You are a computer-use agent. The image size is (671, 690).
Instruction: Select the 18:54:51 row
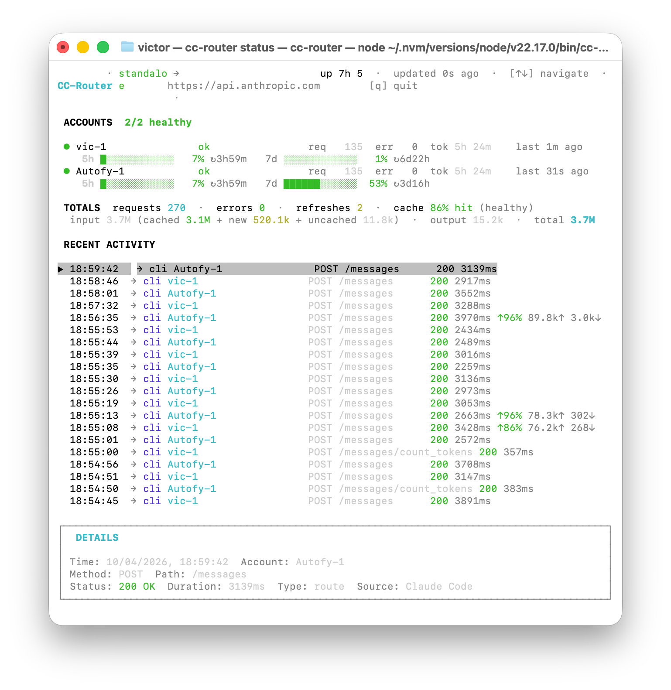(280, 477)
